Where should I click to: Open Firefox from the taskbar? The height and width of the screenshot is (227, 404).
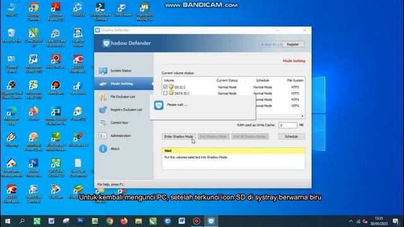124,221
